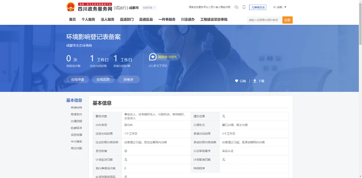Click the national emblem logo

pyautogui.click(x=71, y=7)
